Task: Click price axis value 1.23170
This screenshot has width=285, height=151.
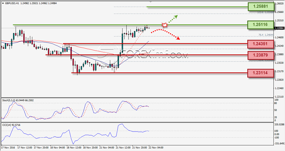Action: click(280, 71)
